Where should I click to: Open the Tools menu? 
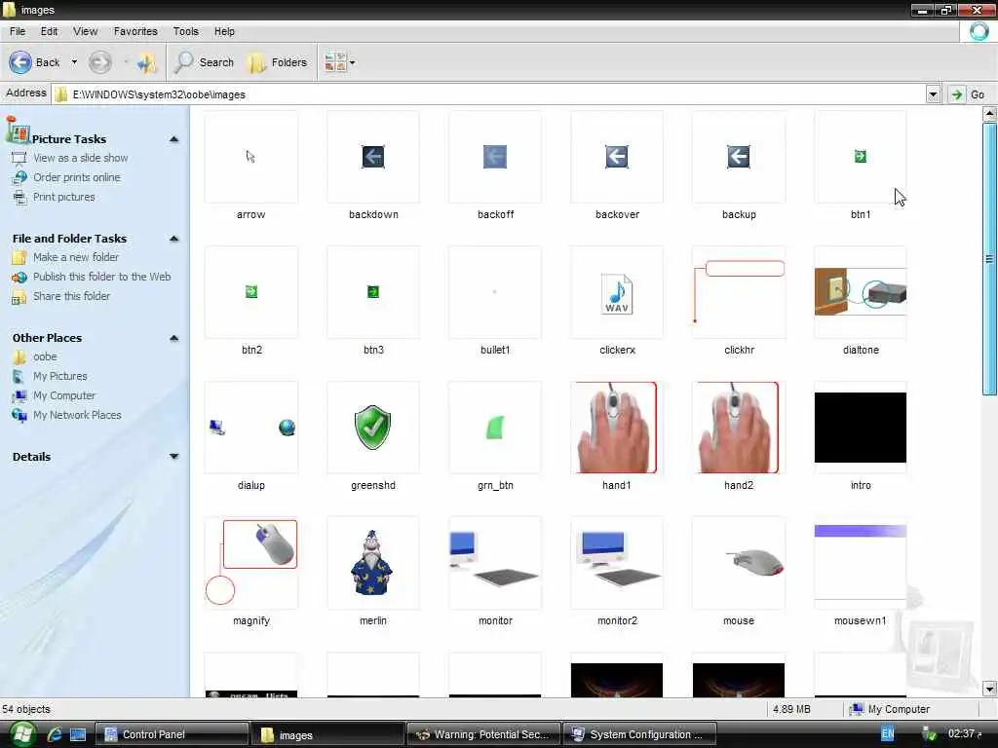pos(186,31)
